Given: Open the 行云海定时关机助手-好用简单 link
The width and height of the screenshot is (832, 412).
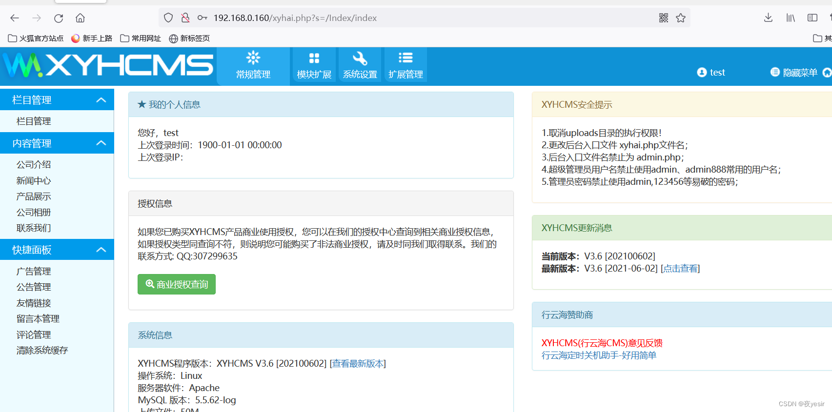Looking at the screenshot, I should coord(599,355).
